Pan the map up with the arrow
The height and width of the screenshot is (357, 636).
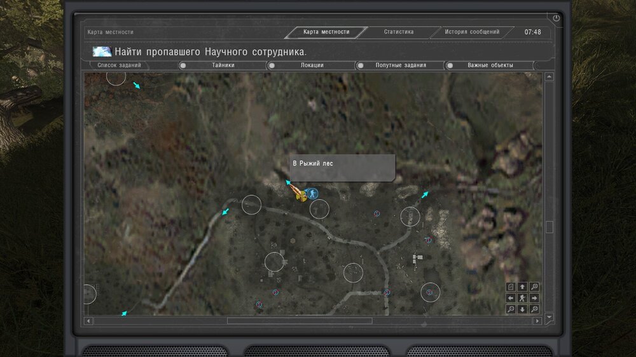click(522, 287)
